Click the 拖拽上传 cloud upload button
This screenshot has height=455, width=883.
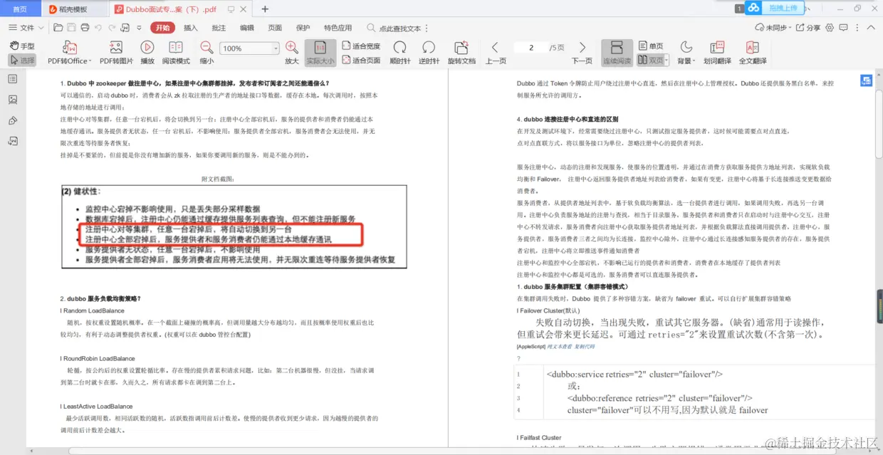(x=774, y=8)
